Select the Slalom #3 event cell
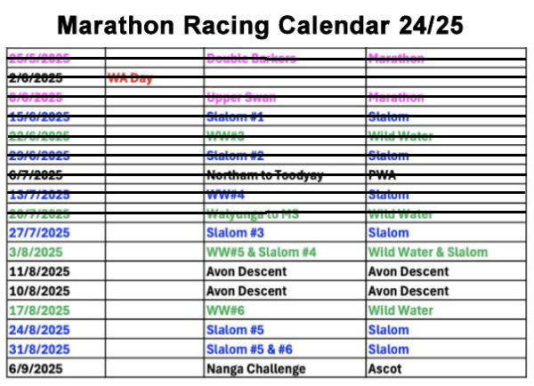Image resolution: width=534 pixels, height=386 pixels. click(236, 233)
